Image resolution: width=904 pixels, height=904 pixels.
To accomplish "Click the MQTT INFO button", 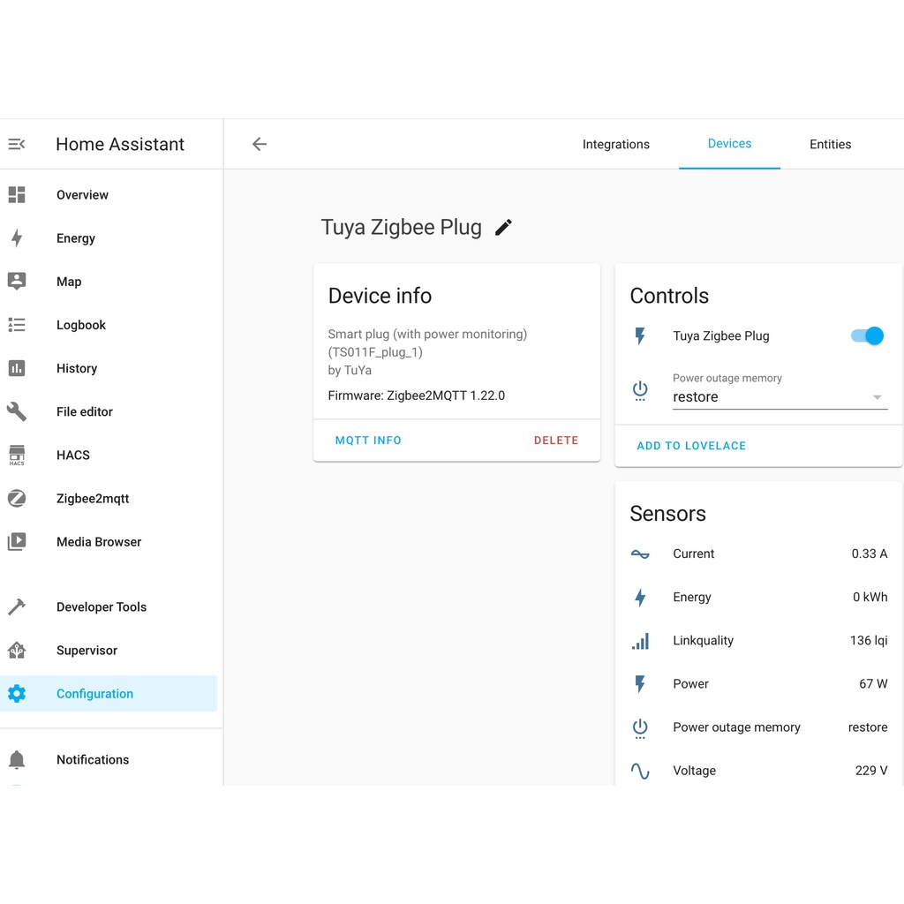I will pos(368,441).
